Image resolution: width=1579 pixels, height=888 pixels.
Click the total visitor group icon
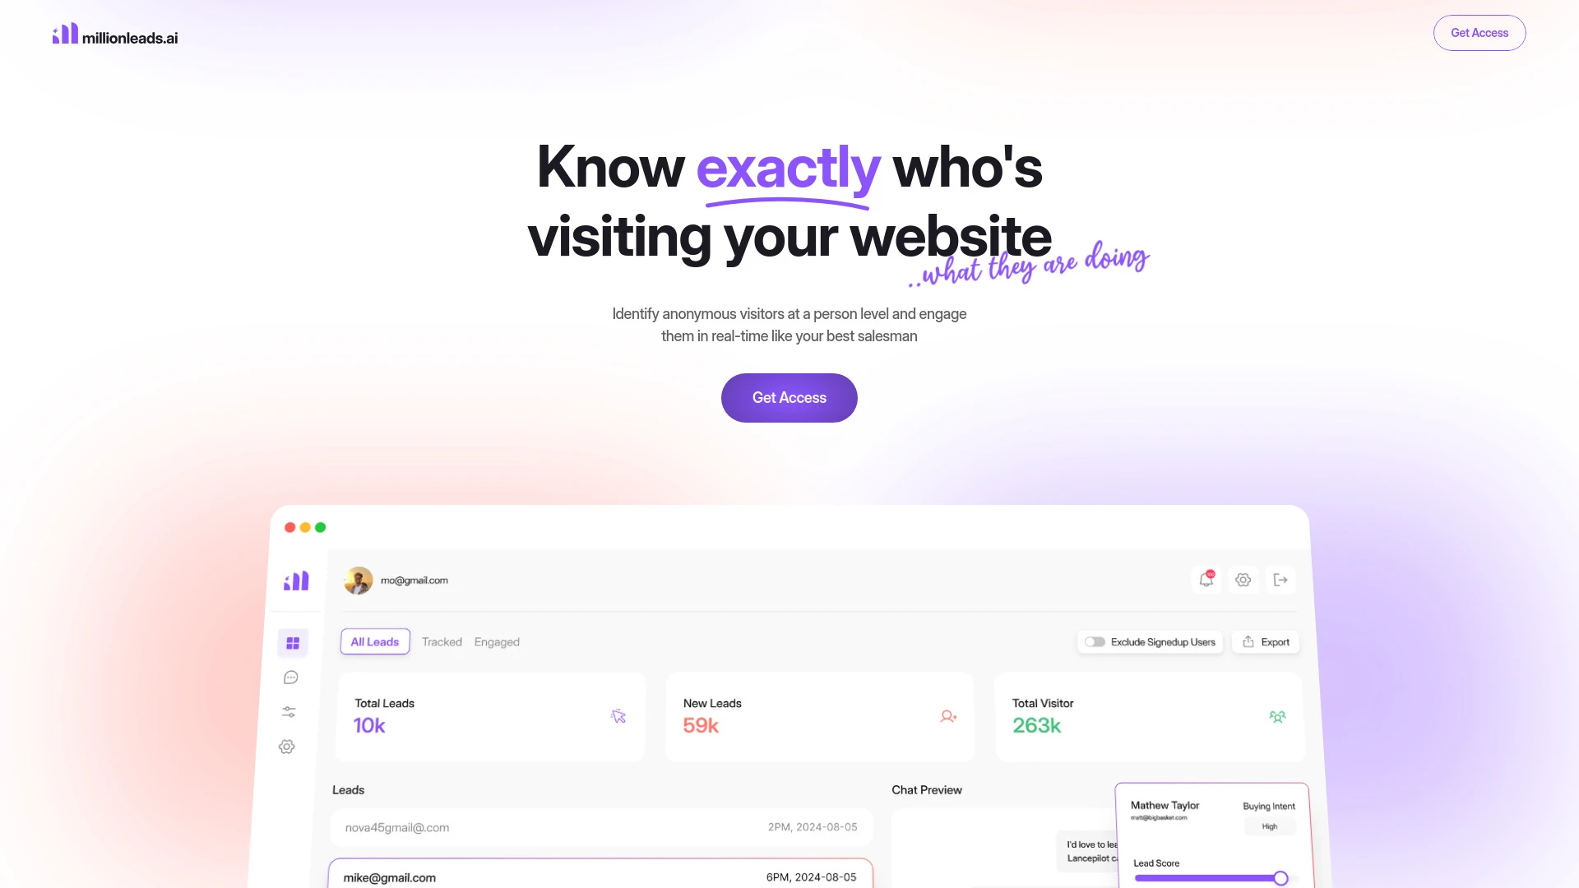1277,715
